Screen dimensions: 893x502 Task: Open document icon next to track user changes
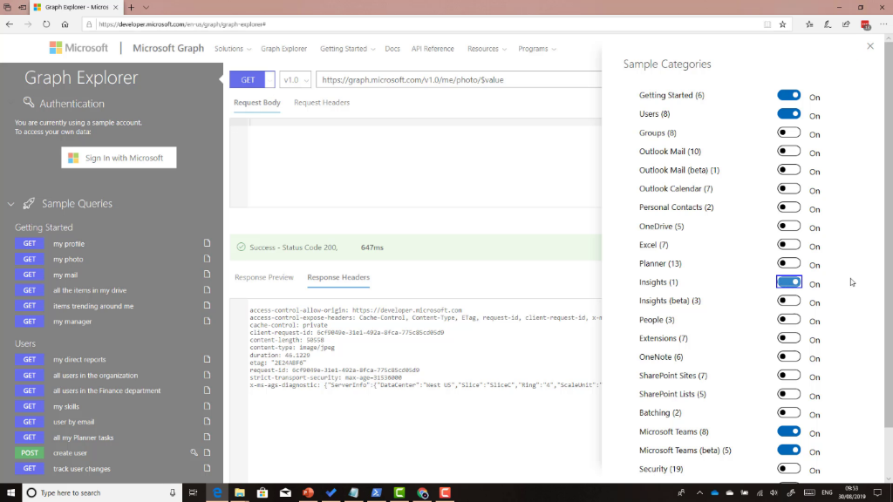pos(208,468)
